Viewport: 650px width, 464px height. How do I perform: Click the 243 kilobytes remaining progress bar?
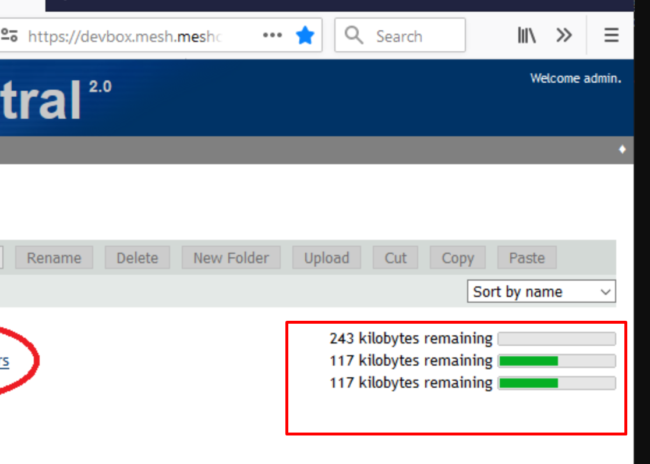(557, 338)
